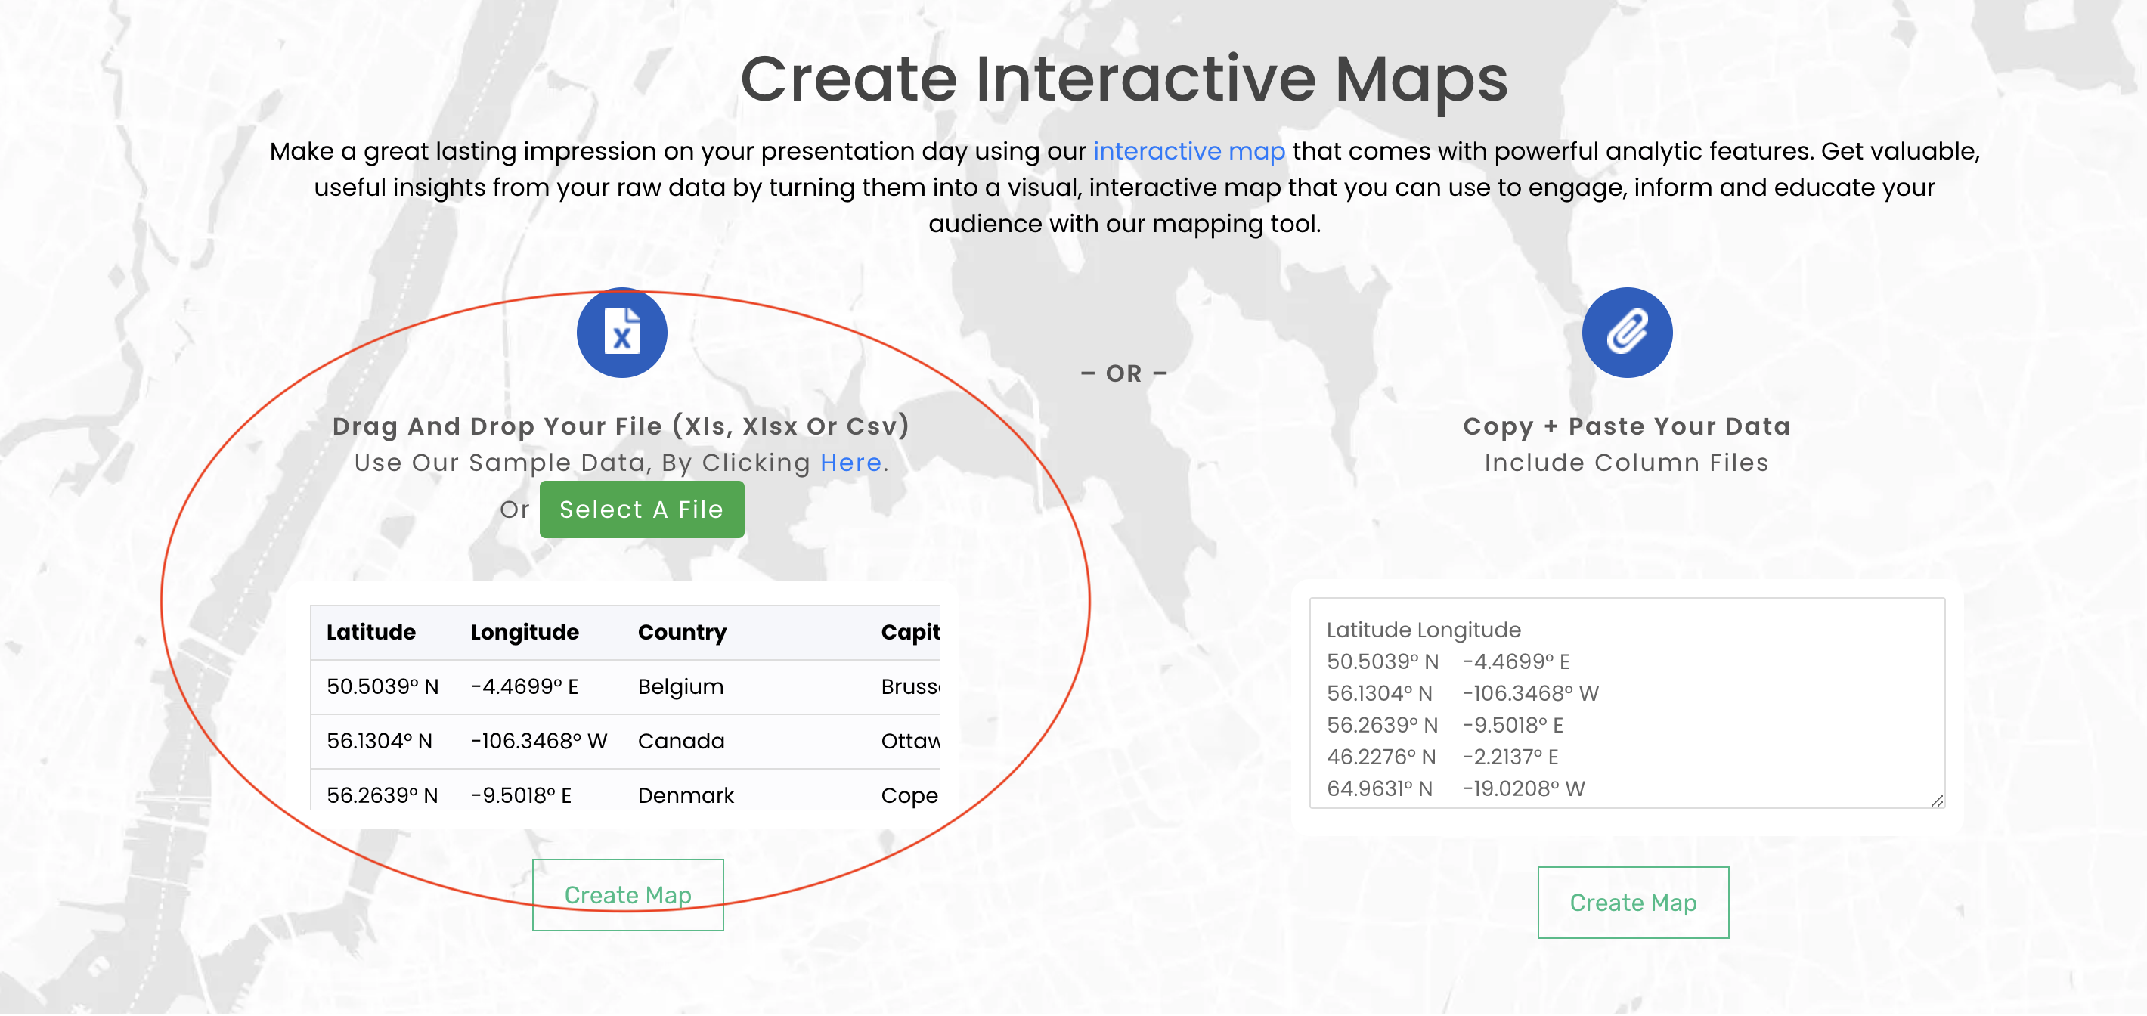Click 'Copy + Paste Your Data' heading
This screenshot has width=2147, height=1016.
click(1626, 426)
